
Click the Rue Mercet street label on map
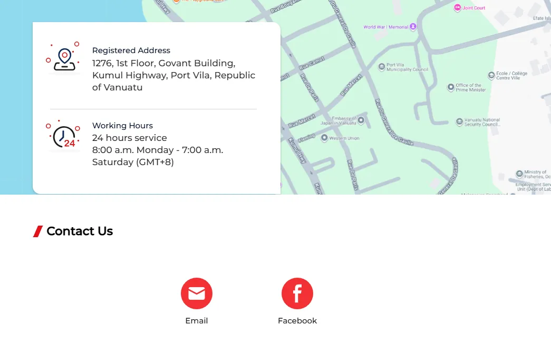301,121
